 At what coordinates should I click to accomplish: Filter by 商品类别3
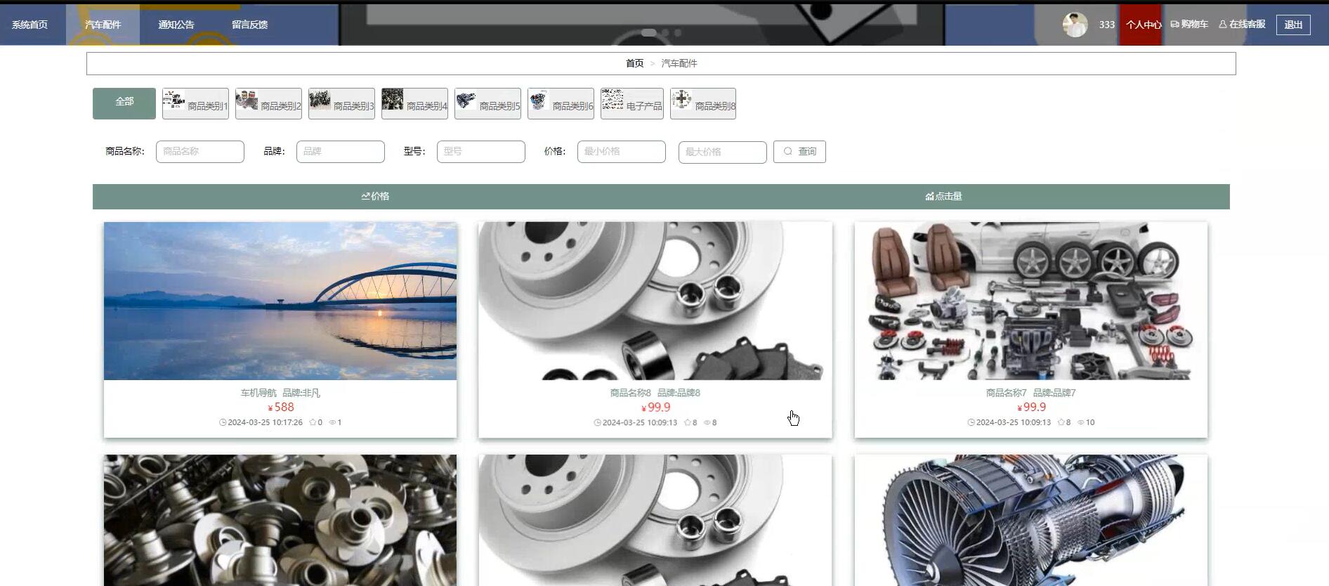[341, 103]
